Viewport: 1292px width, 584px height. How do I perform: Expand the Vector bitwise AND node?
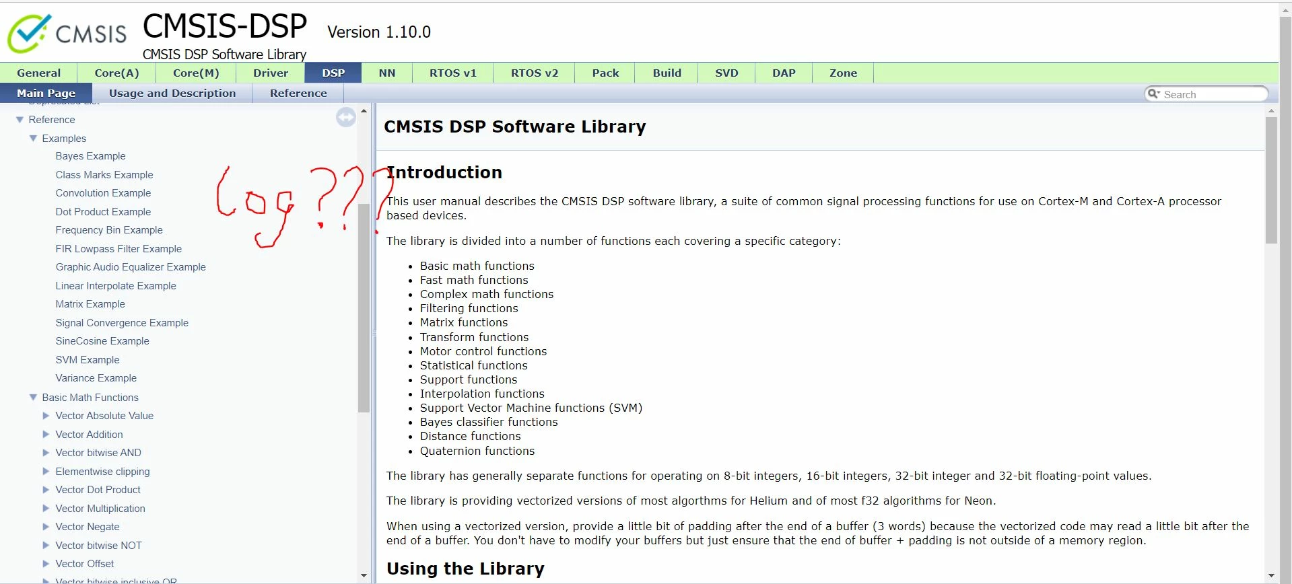coord(46,453)
